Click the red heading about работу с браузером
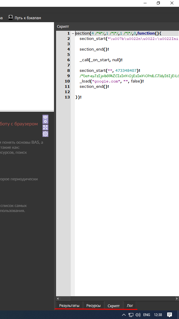179x319 pixels. pyautogui.click(x=19, y=124)
